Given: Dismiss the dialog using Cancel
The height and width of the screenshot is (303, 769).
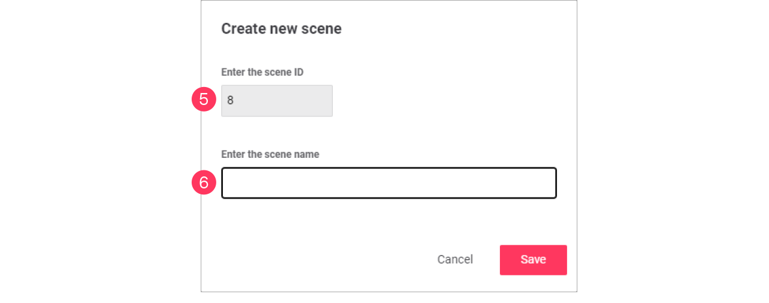Looking at the screenshot, I should coord(455,260).
